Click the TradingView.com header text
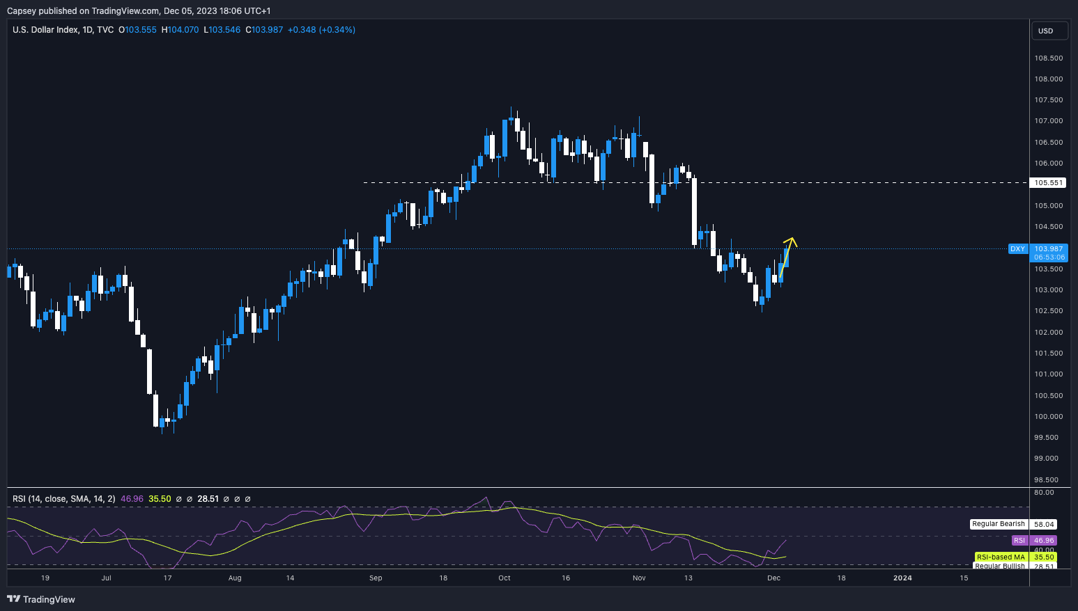The image size is (1078, 611). pos(124,11)
